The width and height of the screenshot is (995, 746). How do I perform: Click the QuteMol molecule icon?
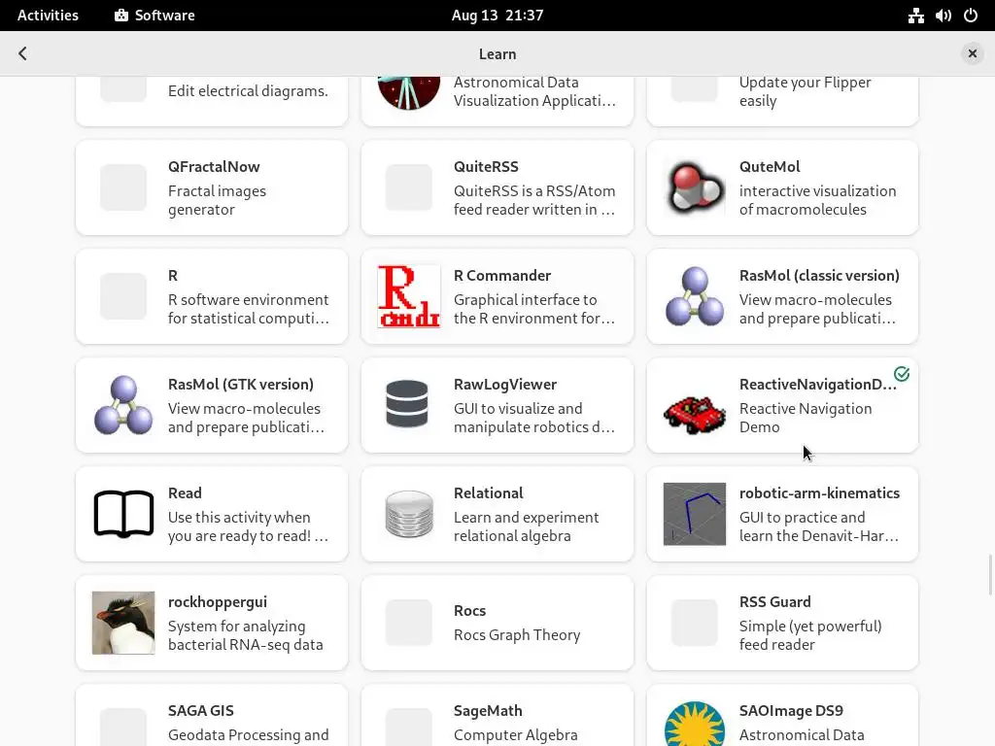694,187
